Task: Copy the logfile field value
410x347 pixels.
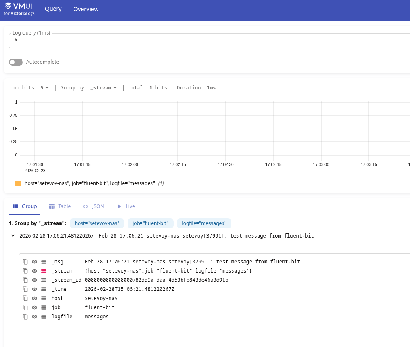Action: point(25,317)
